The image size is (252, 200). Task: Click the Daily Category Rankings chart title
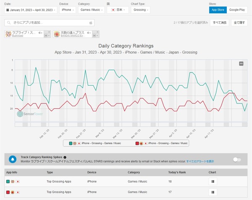tap(126, 46)
